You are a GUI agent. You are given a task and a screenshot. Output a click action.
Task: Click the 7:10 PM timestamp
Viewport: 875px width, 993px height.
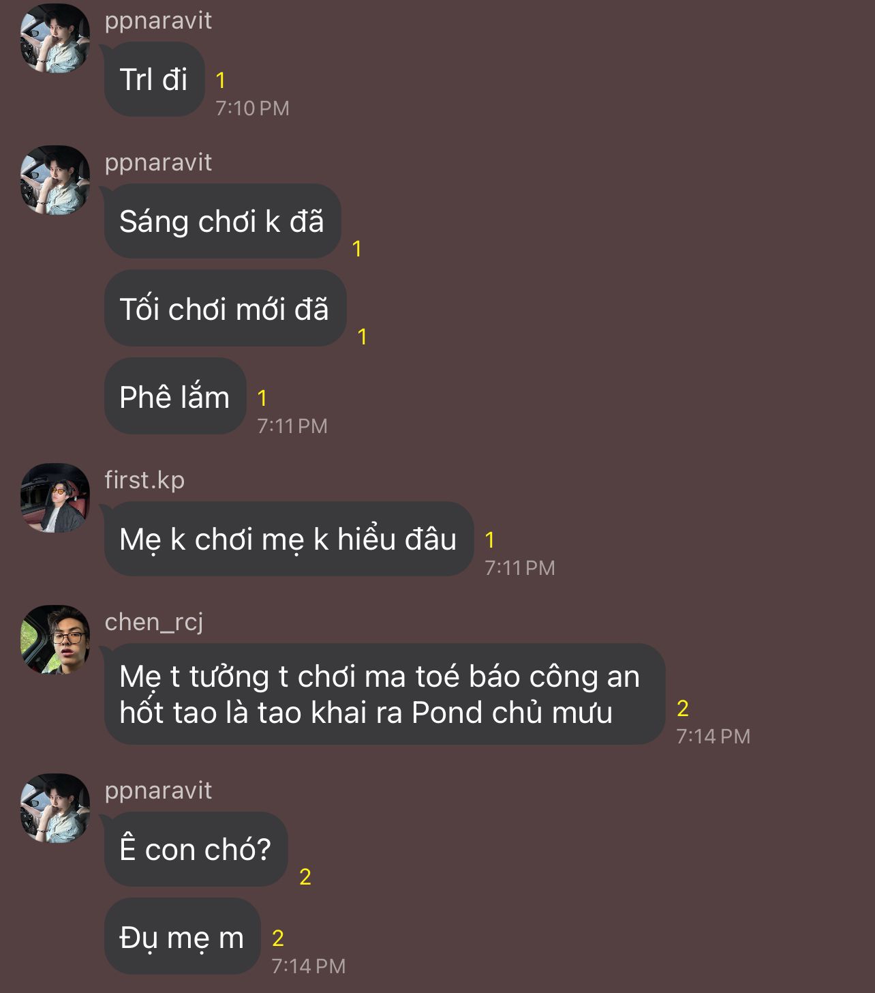[253, 108]
